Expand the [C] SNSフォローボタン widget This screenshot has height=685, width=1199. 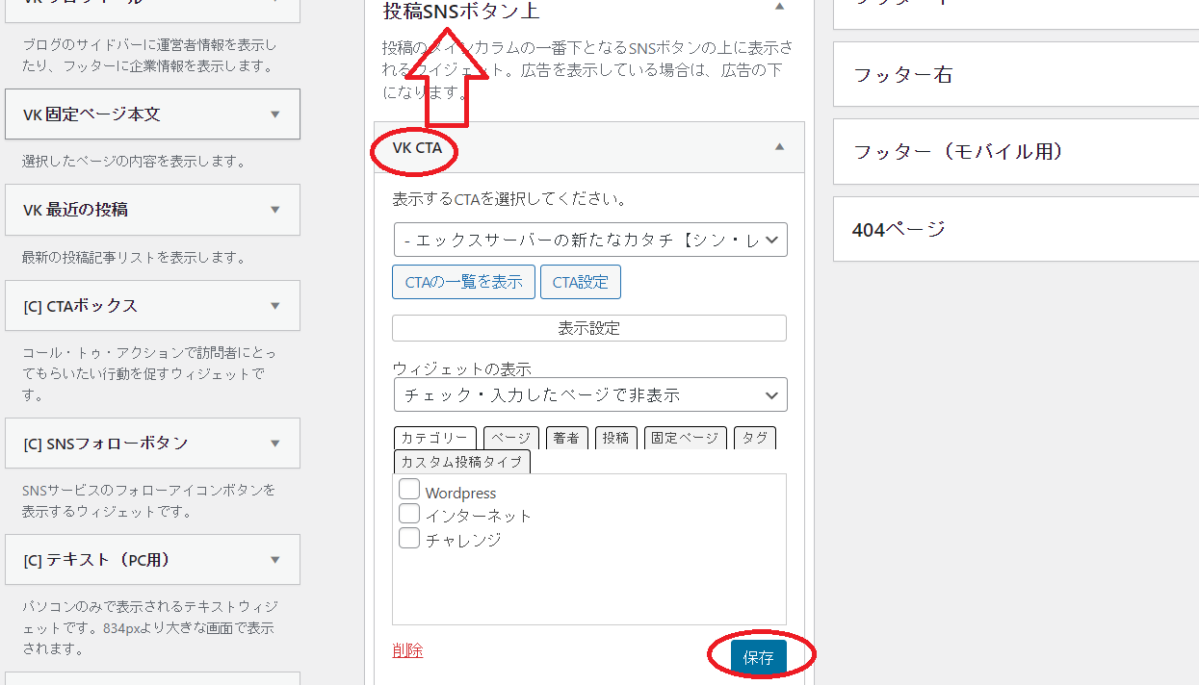point(275,444)
